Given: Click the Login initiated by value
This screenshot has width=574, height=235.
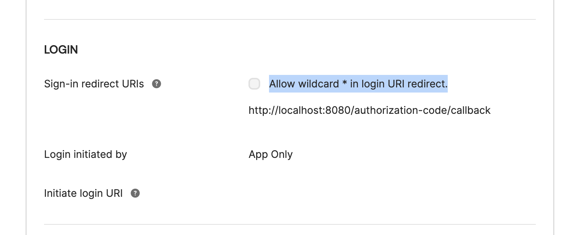Looking at the screenshot, I should pos(270,154).
